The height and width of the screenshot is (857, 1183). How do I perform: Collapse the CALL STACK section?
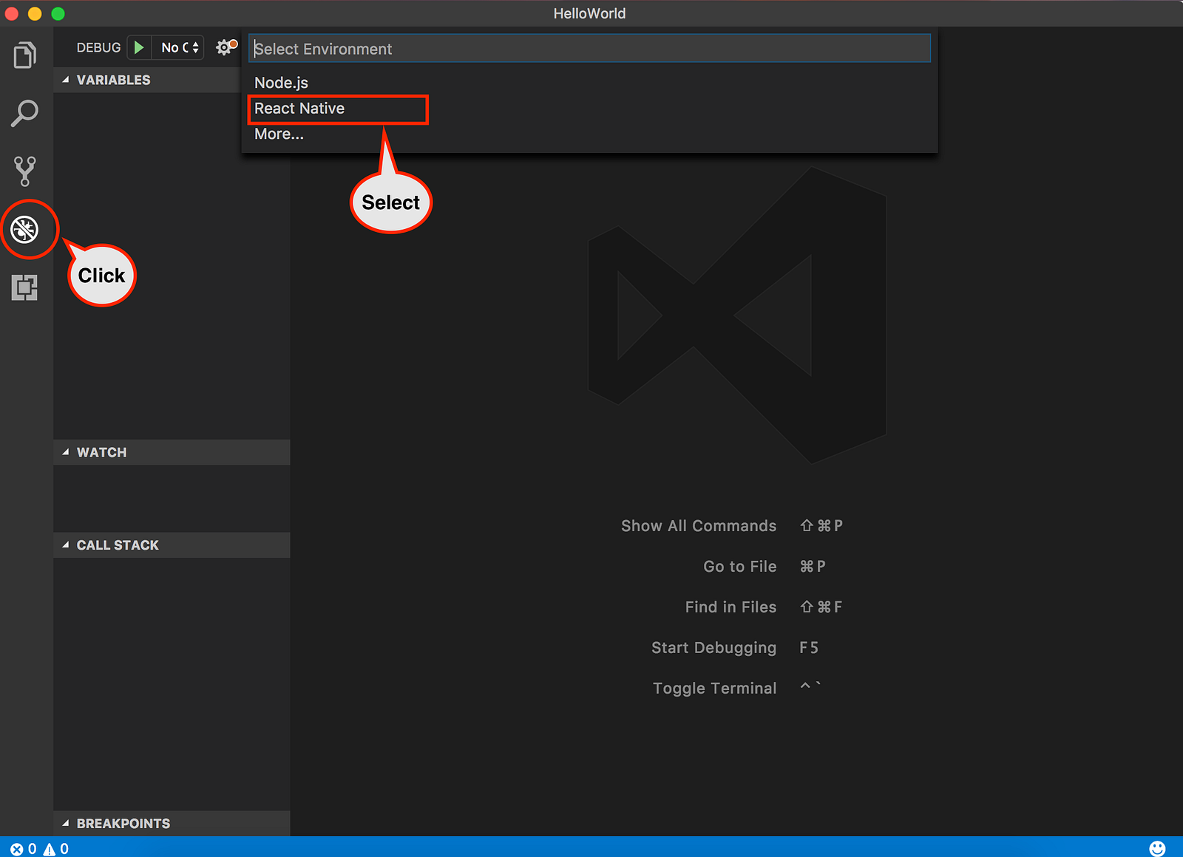(x=172, y=545)
